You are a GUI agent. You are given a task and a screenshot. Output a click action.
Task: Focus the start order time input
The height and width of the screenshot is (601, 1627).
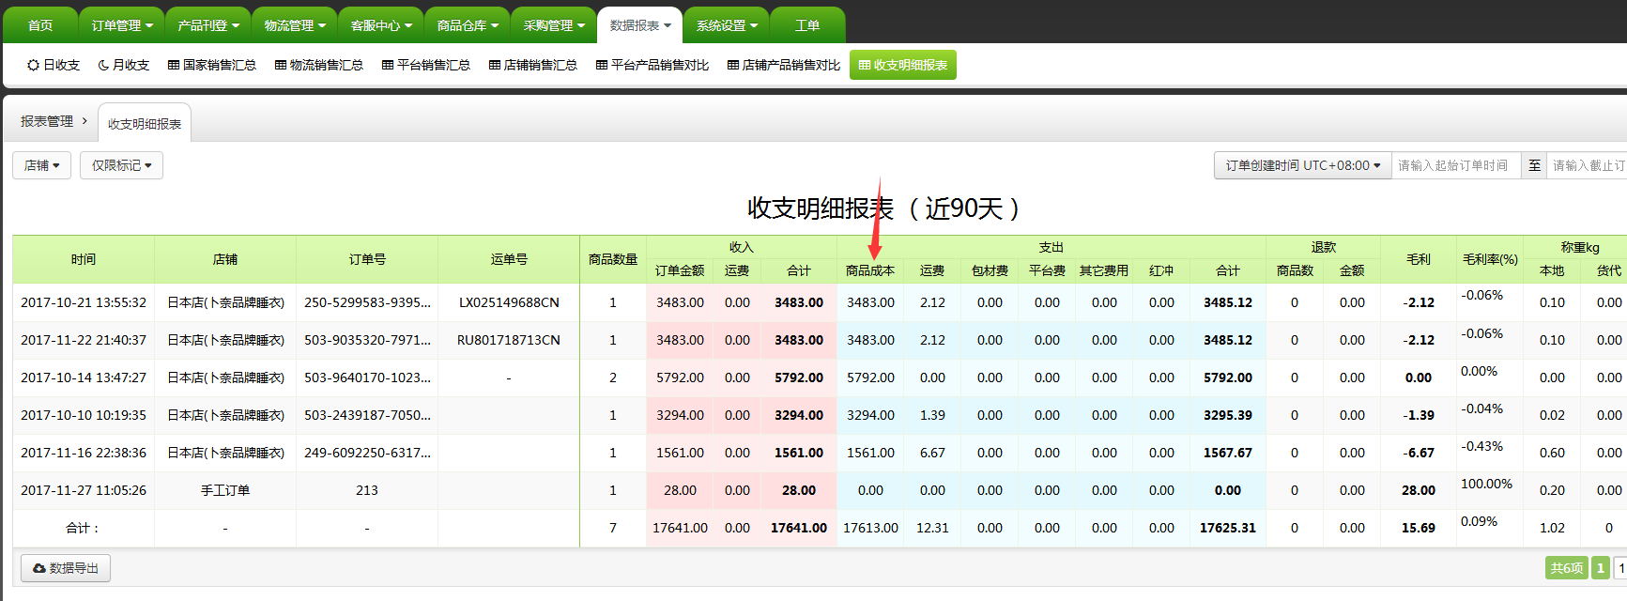coord(1456,165)
